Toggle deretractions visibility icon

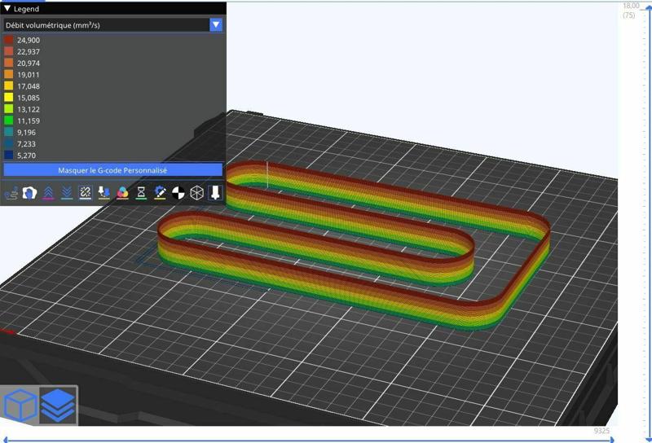[x=67, y=193]
